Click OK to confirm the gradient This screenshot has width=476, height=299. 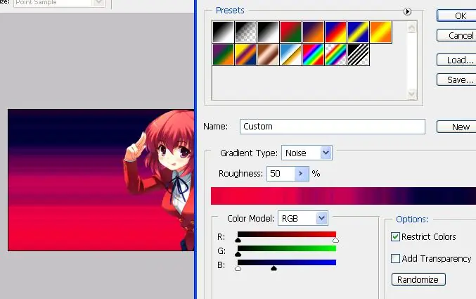456,15
